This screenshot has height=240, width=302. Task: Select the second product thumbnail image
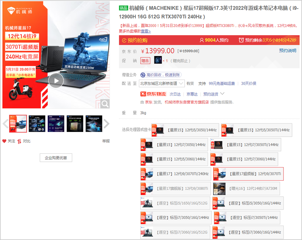pos(37,124)
